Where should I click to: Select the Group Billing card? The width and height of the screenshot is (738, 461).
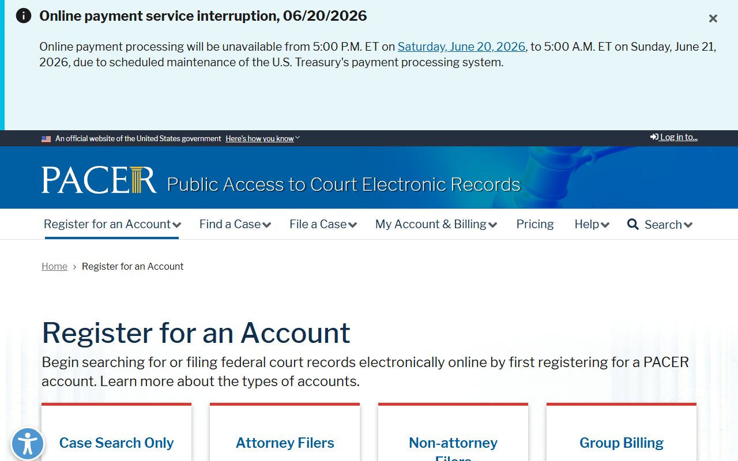pyautogui.click(x=622, y=432)
